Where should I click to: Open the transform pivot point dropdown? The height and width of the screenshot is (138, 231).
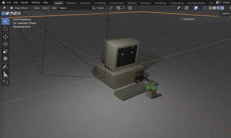112,8
